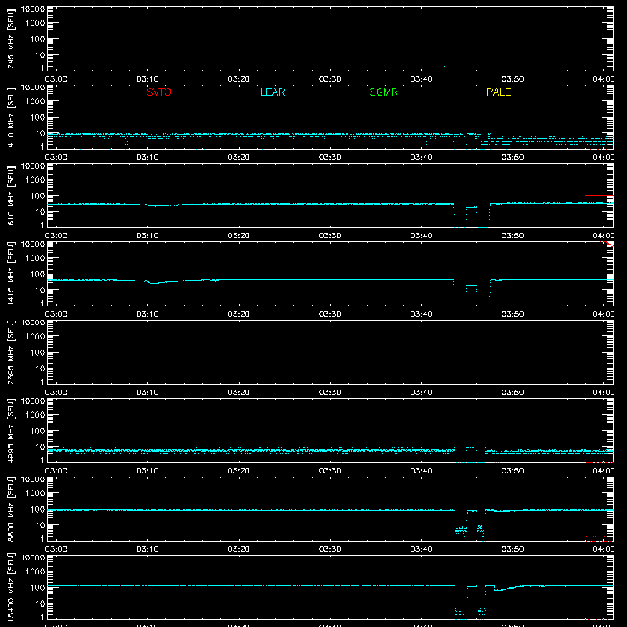Screen dimensions: 627x627
Task: Select the 2695 MHz [SFU] axis title
Action: pyautogui.click(x=10, y=352)
